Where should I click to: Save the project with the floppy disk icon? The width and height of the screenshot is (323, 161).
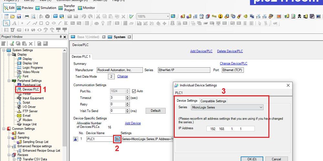point(19,16)
